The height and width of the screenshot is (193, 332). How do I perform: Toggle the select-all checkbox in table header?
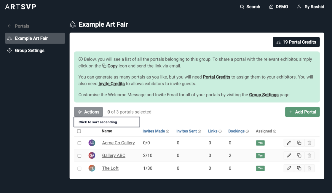pyautogui.click(x=79, y=131)
